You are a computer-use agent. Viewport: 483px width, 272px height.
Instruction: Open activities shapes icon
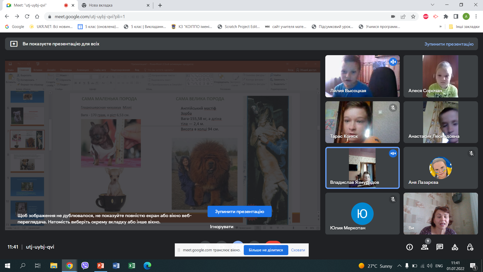[x=455, y=247]
